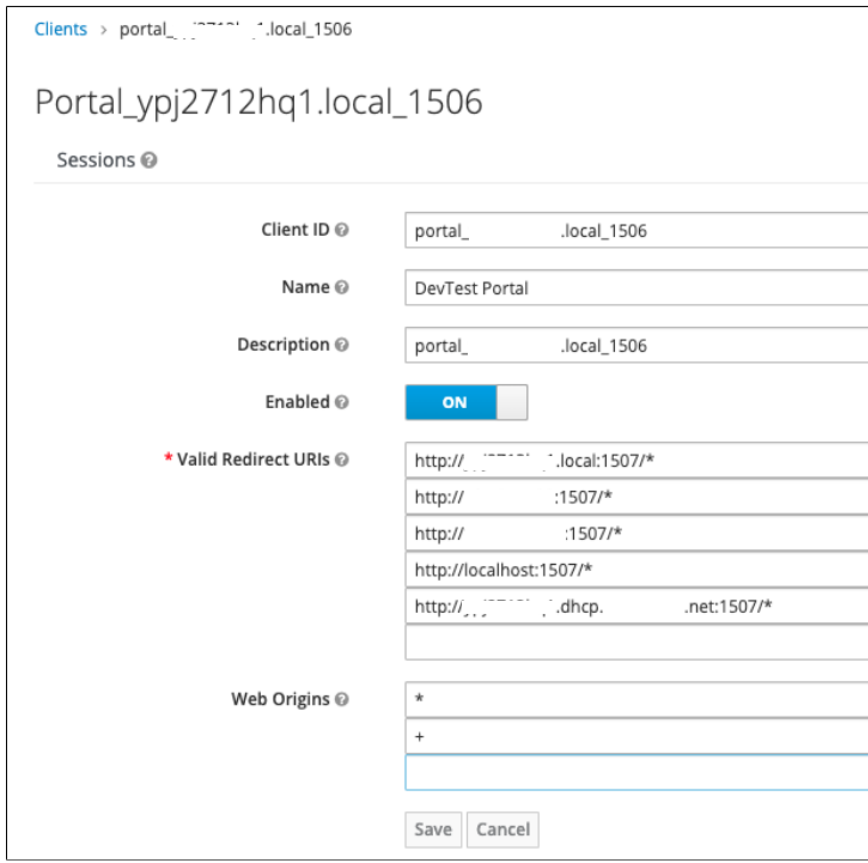Click the localhost:1507 redirect URI field
The height and width of the screenshot is (863, 868).
pos(635,570)
